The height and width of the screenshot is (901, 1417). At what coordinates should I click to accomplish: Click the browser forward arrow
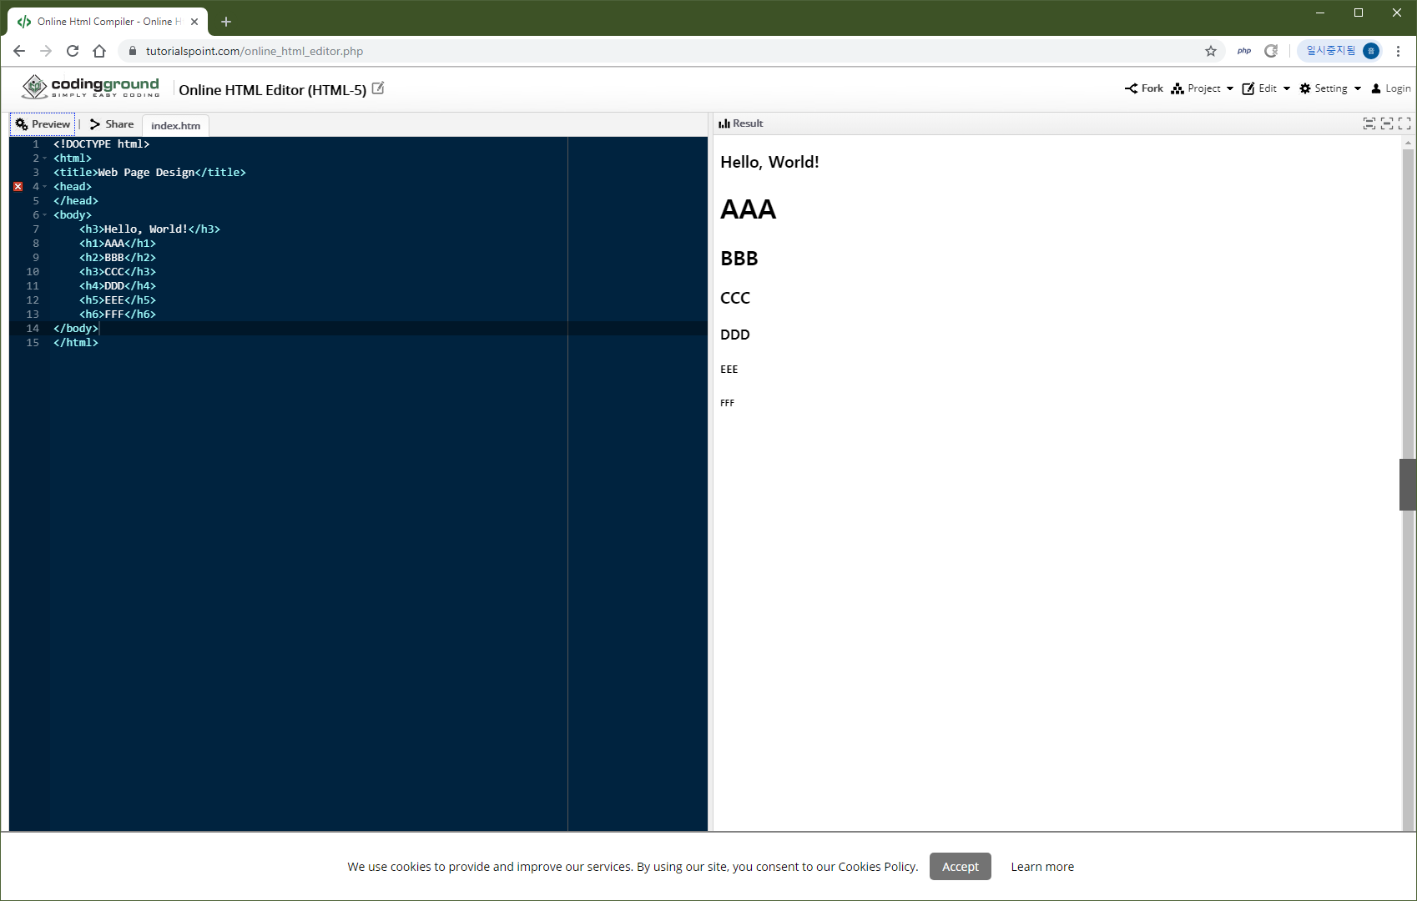[46, 51]
